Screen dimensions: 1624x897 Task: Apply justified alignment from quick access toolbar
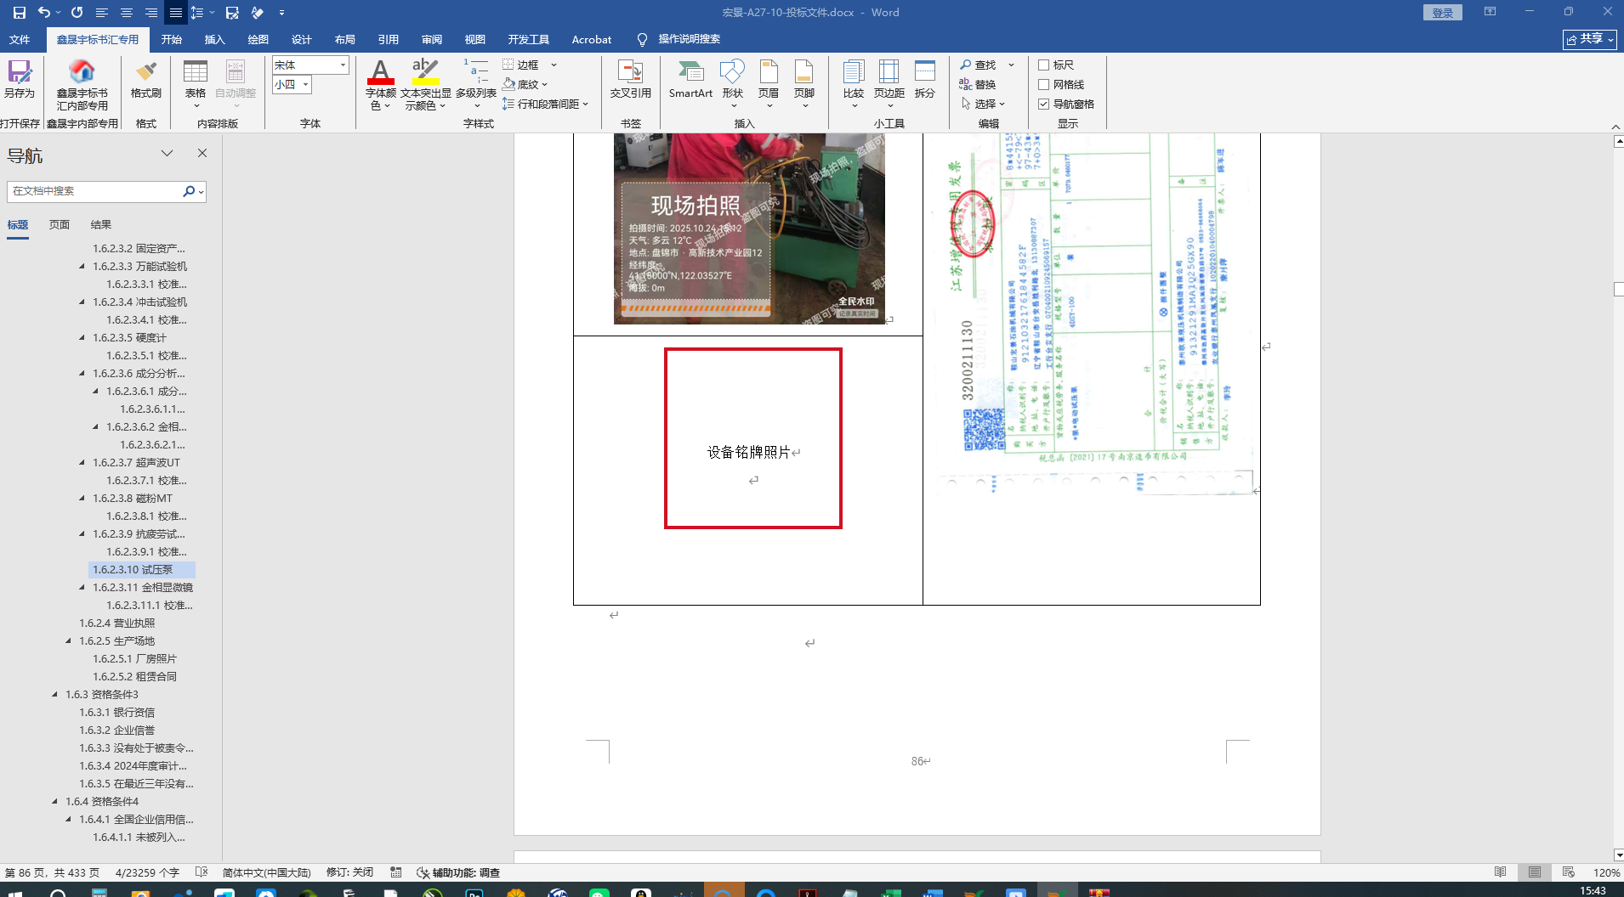[x=175, y=13]
